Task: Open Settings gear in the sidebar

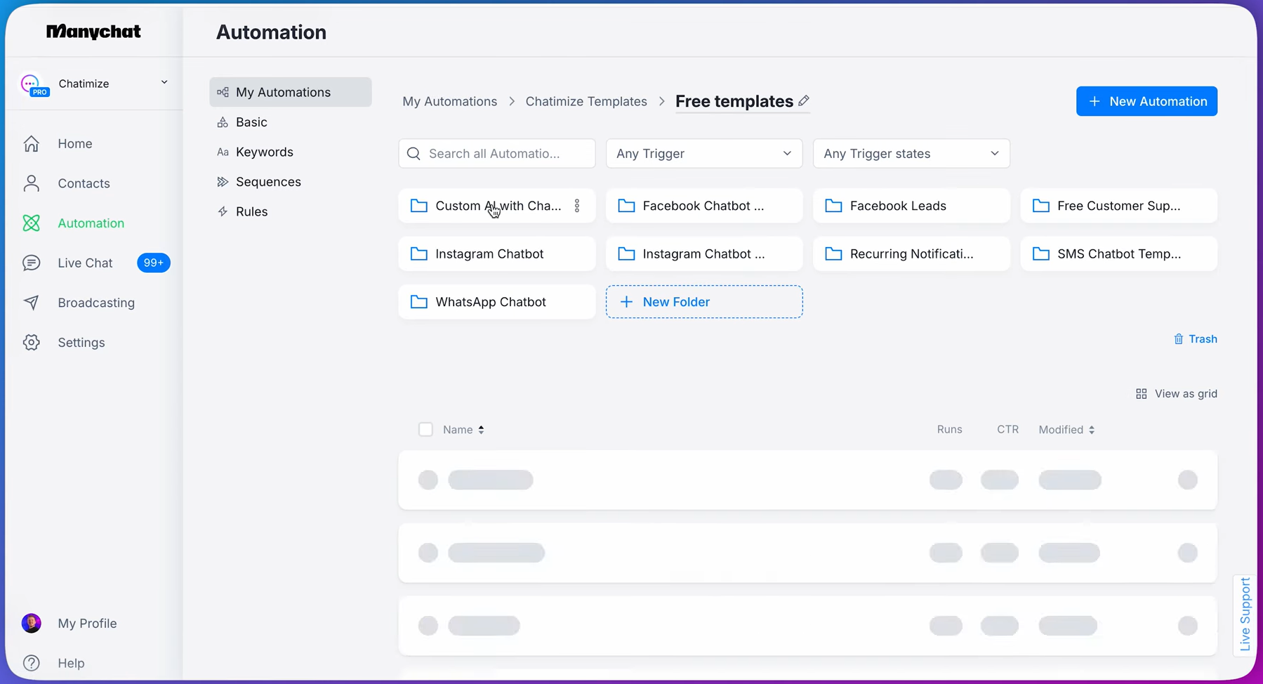Action: coord(32,343)
